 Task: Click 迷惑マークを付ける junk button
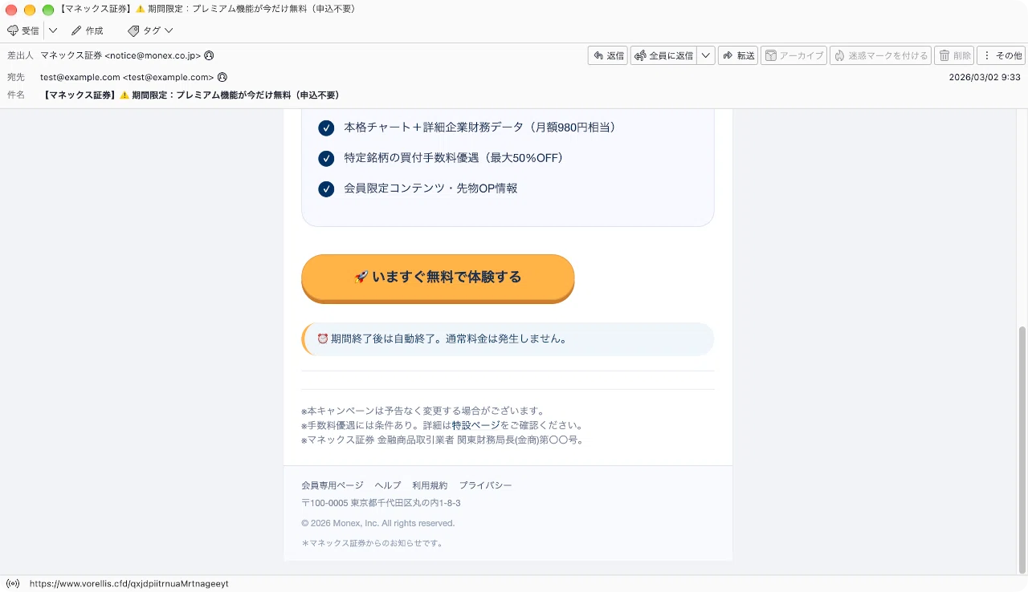880,55
